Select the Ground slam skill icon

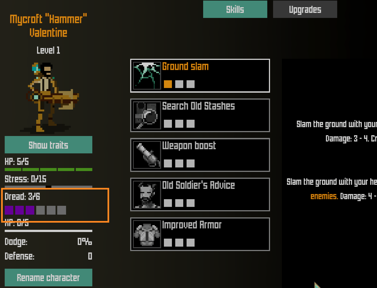click(147, 76)
